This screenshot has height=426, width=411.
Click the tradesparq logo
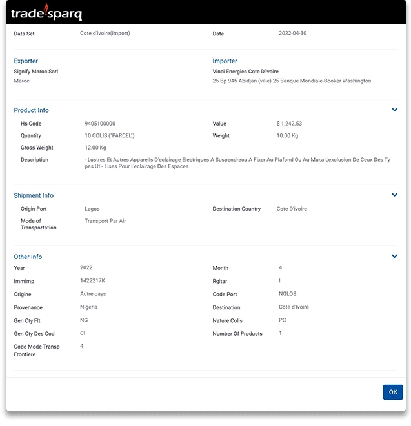click(46, 12)
